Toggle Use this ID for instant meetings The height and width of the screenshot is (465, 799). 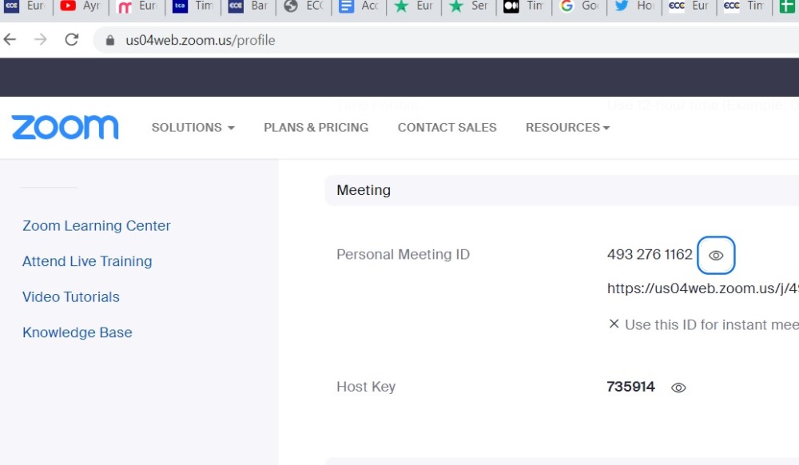tap(614, 324)
